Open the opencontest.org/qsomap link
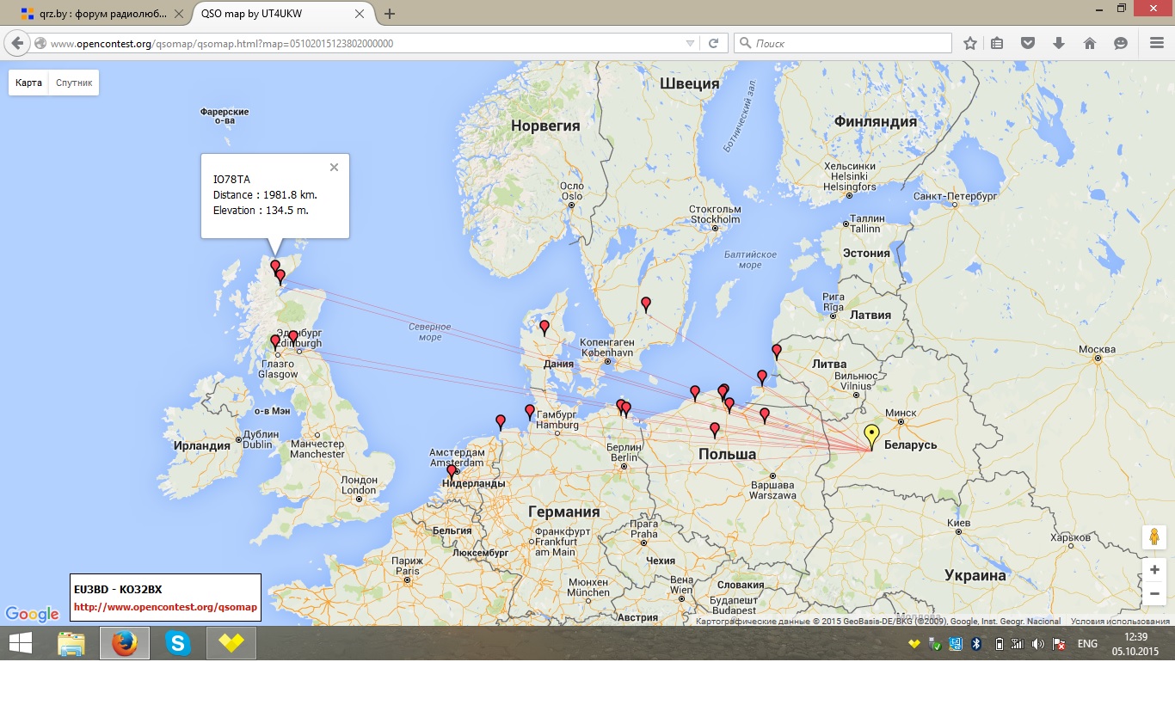The width and height of the screenshot is (1175, 705). (165, 607)
